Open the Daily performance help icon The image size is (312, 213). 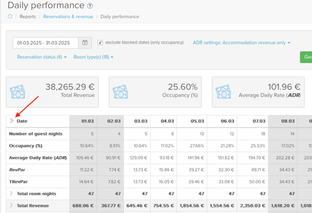90,6
